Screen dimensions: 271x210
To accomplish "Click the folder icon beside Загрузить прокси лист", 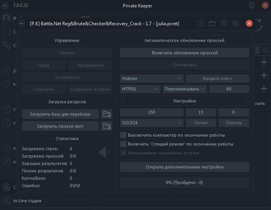I will [x=106, y=126].
